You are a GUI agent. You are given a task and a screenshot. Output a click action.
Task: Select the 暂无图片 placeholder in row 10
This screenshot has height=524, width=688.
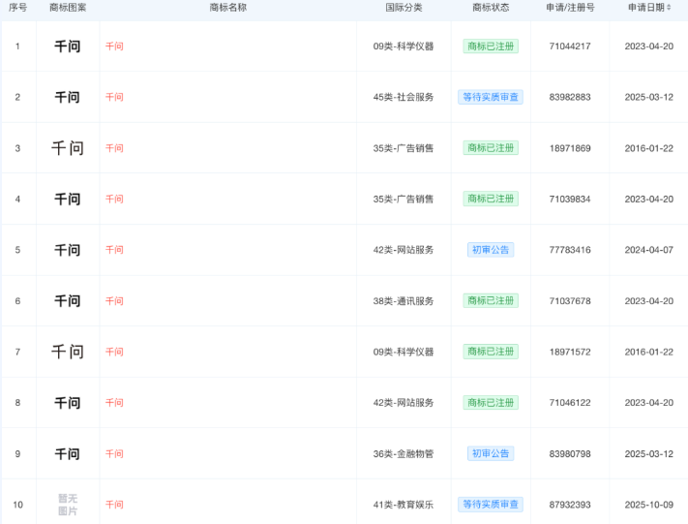pos(67,505)
